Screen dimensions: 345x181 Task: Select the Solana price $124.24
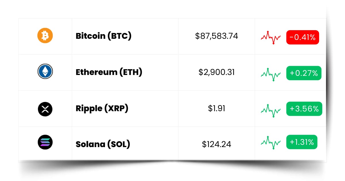pyautogui.click(x=216, y=144)
